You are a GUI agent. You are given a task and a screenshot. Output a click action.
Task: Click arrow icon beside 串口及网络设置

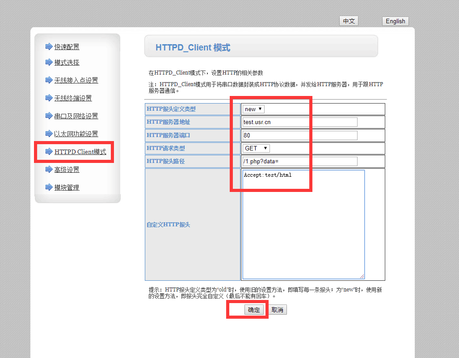49,116
